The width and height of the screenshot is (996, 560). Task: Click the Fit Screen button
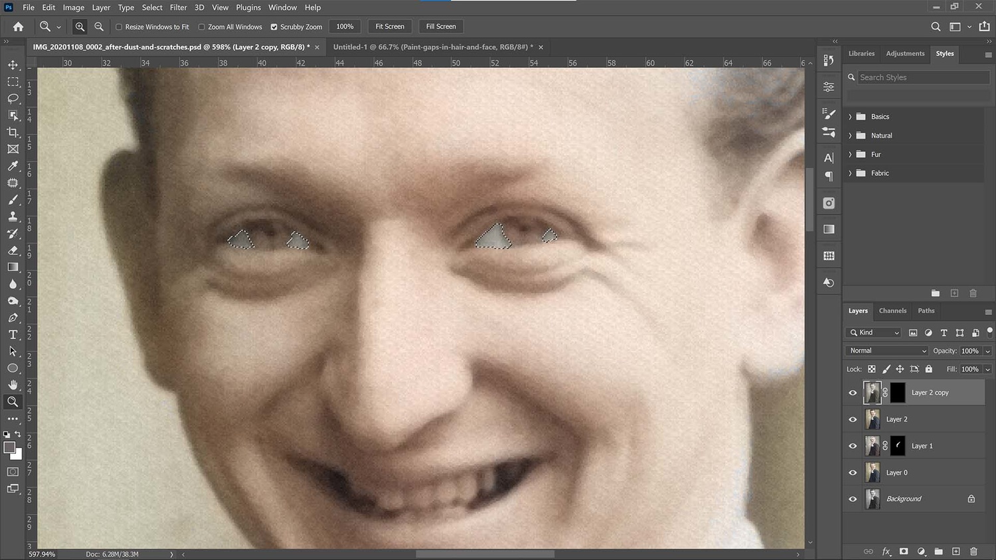click(x=389, y=27)
